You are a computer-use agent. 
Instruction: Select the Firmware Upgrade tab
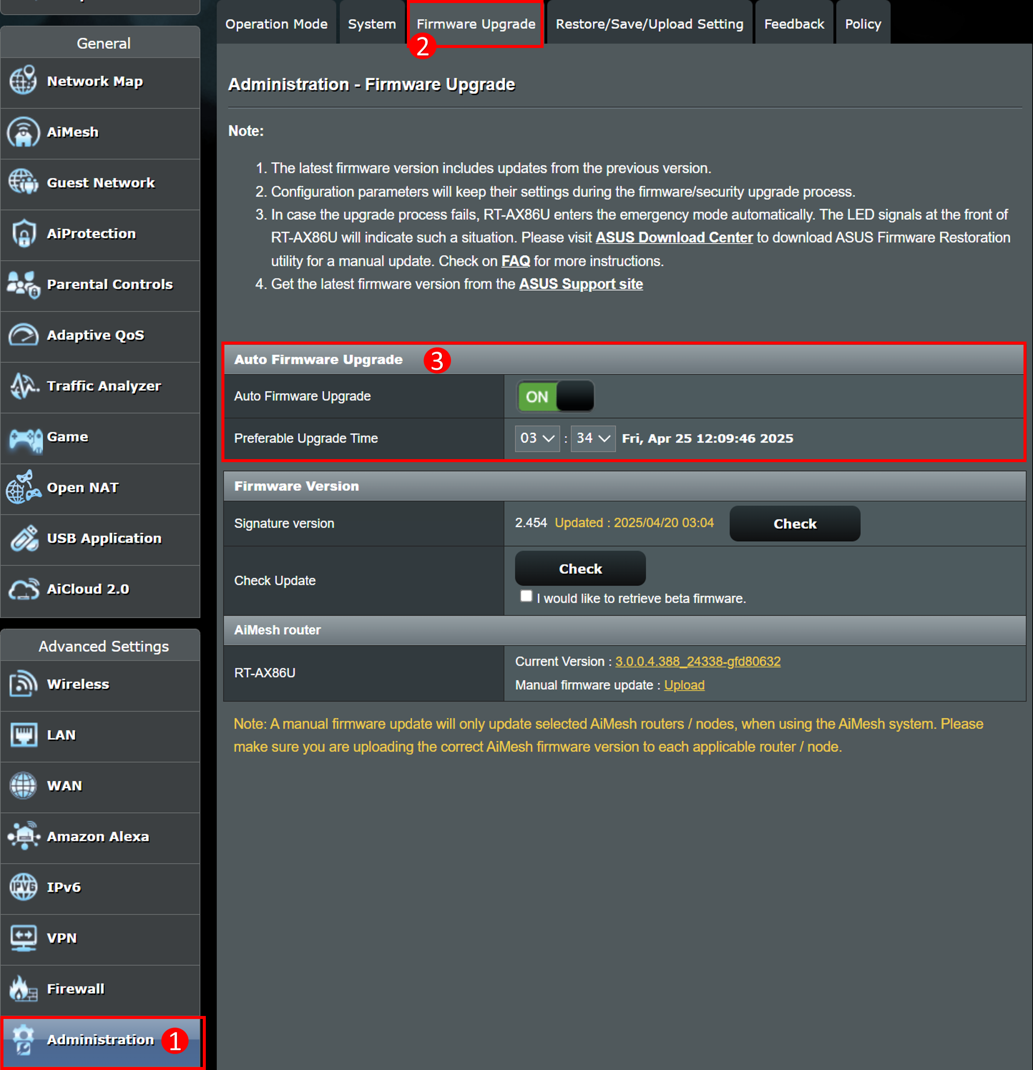coord(476,24)
